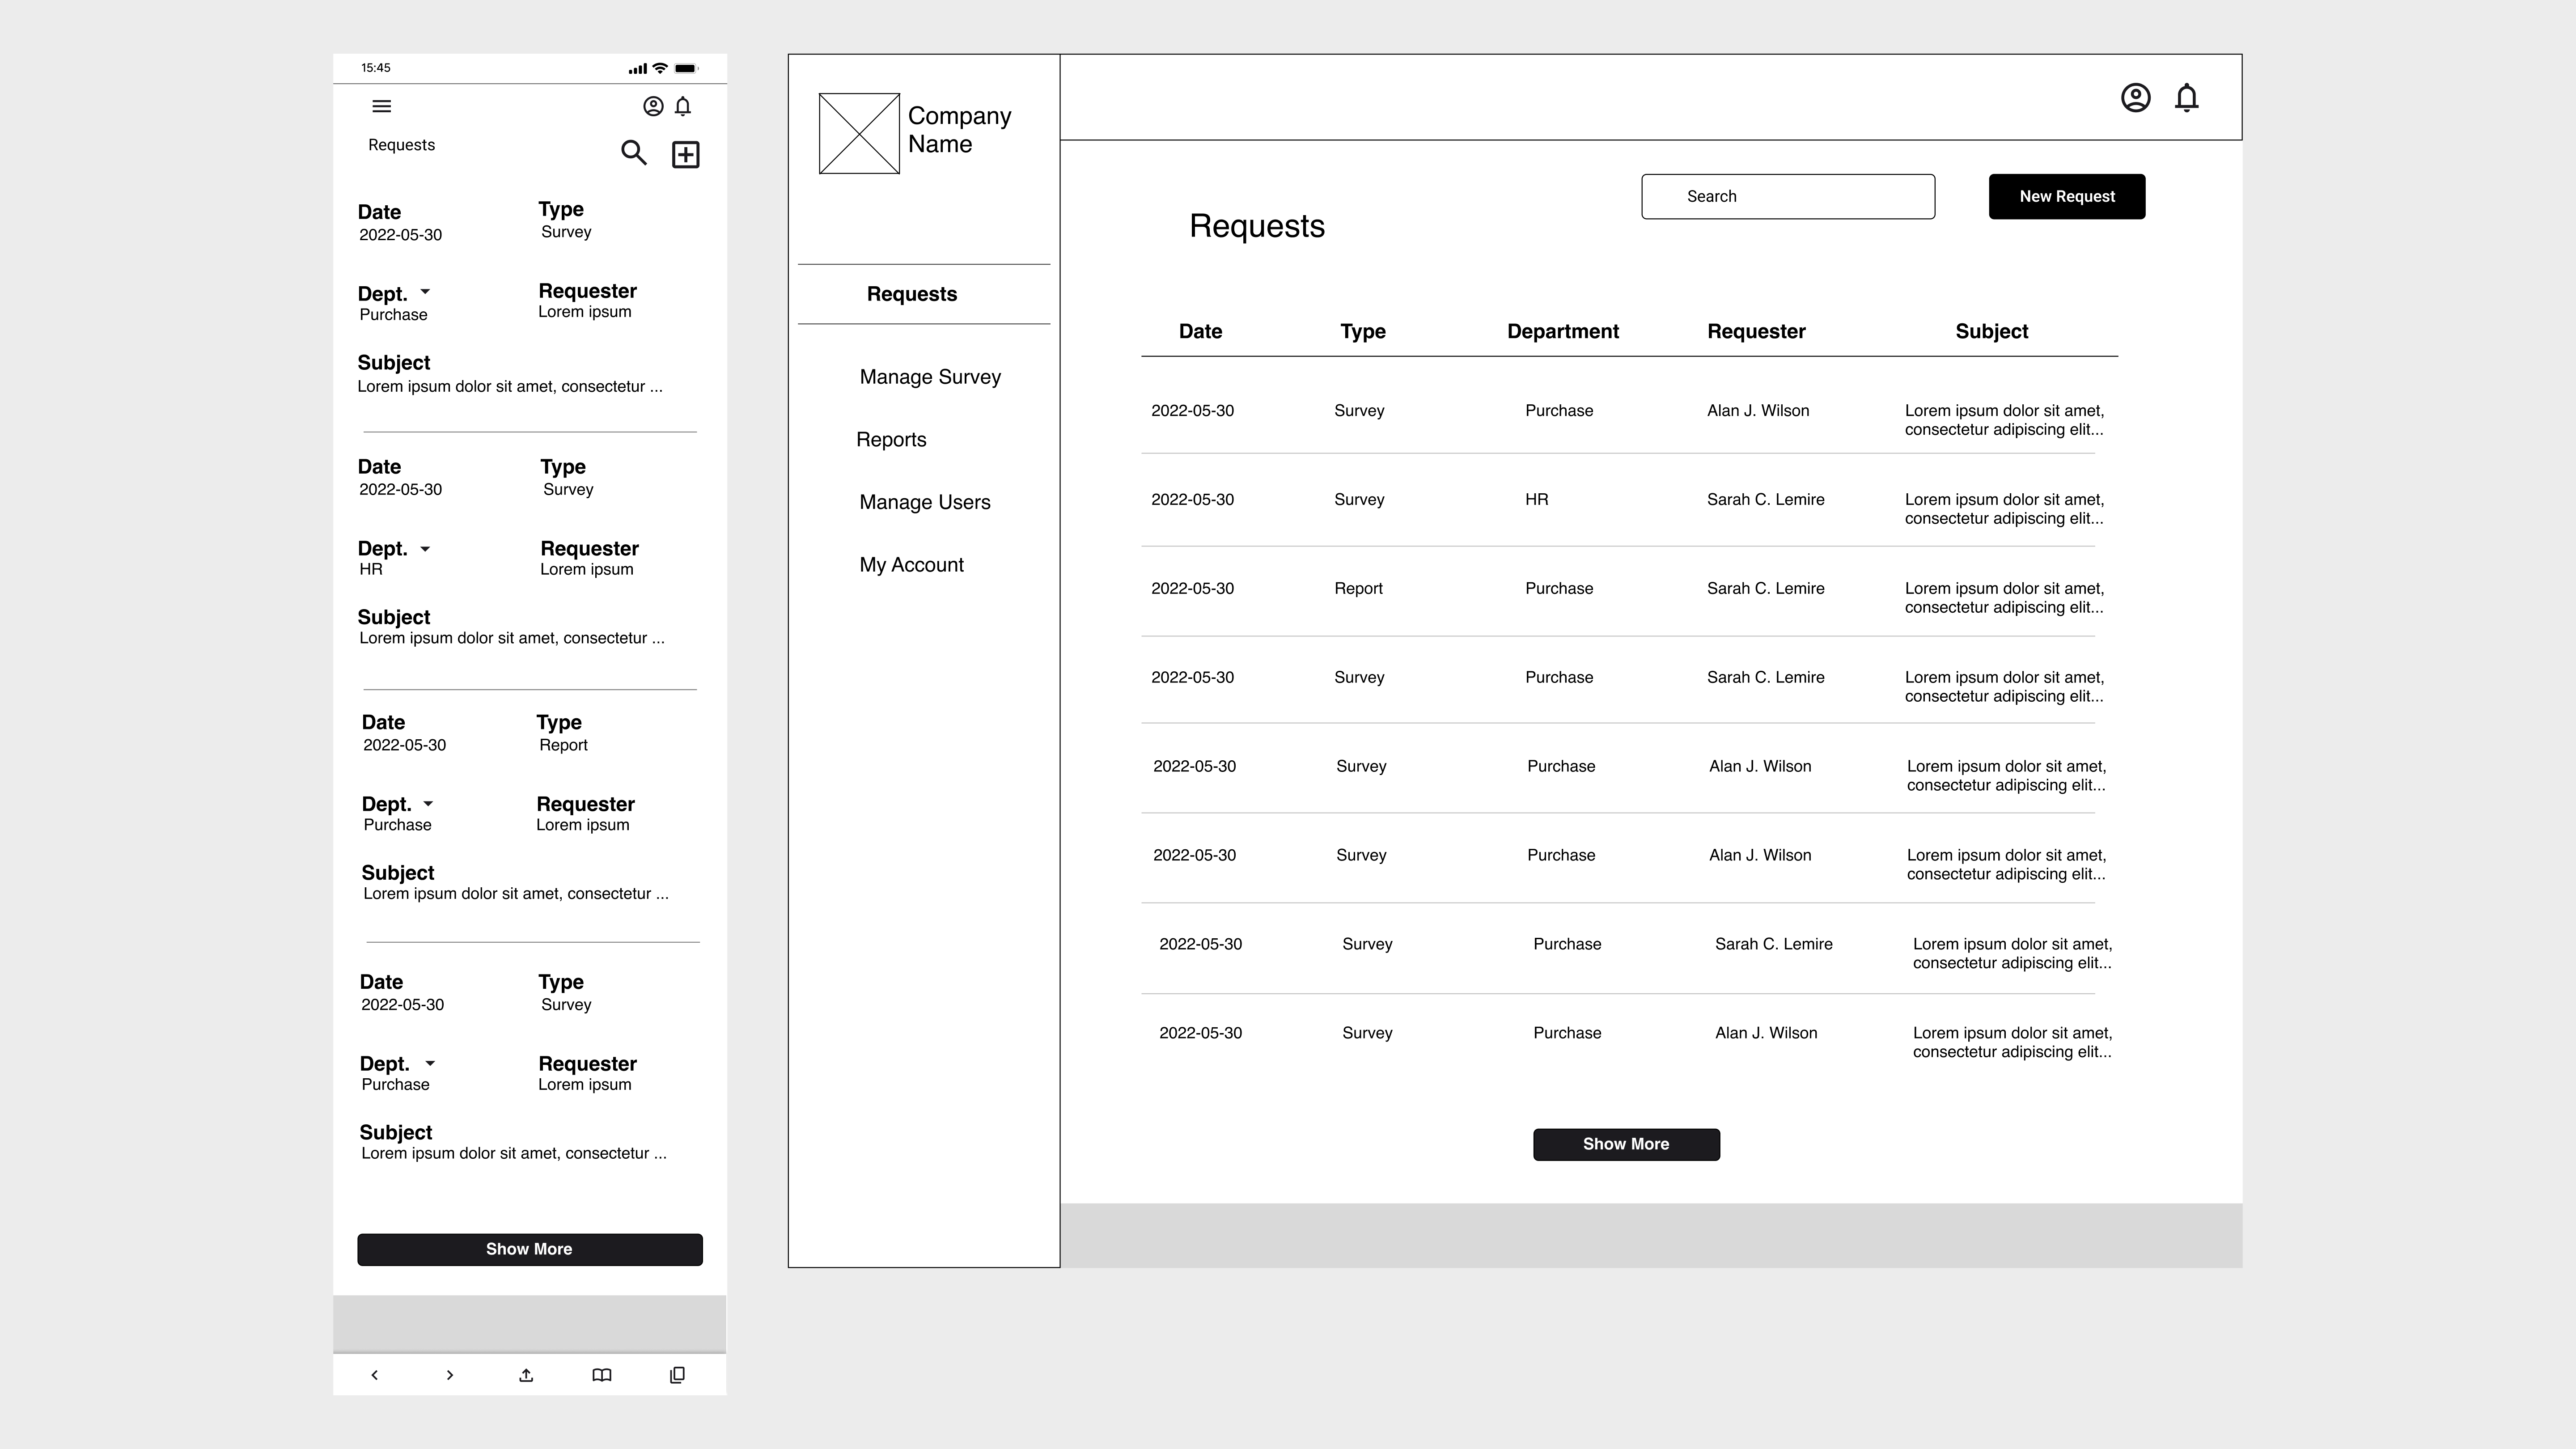
Task: Tap the mobile add request plus icon
Action: point(686,155)
